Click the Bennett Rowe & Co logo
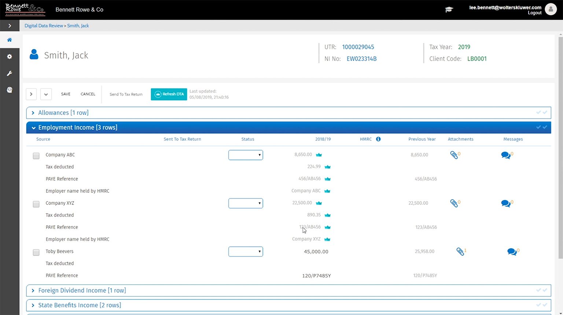 click(x=25, y=10)
